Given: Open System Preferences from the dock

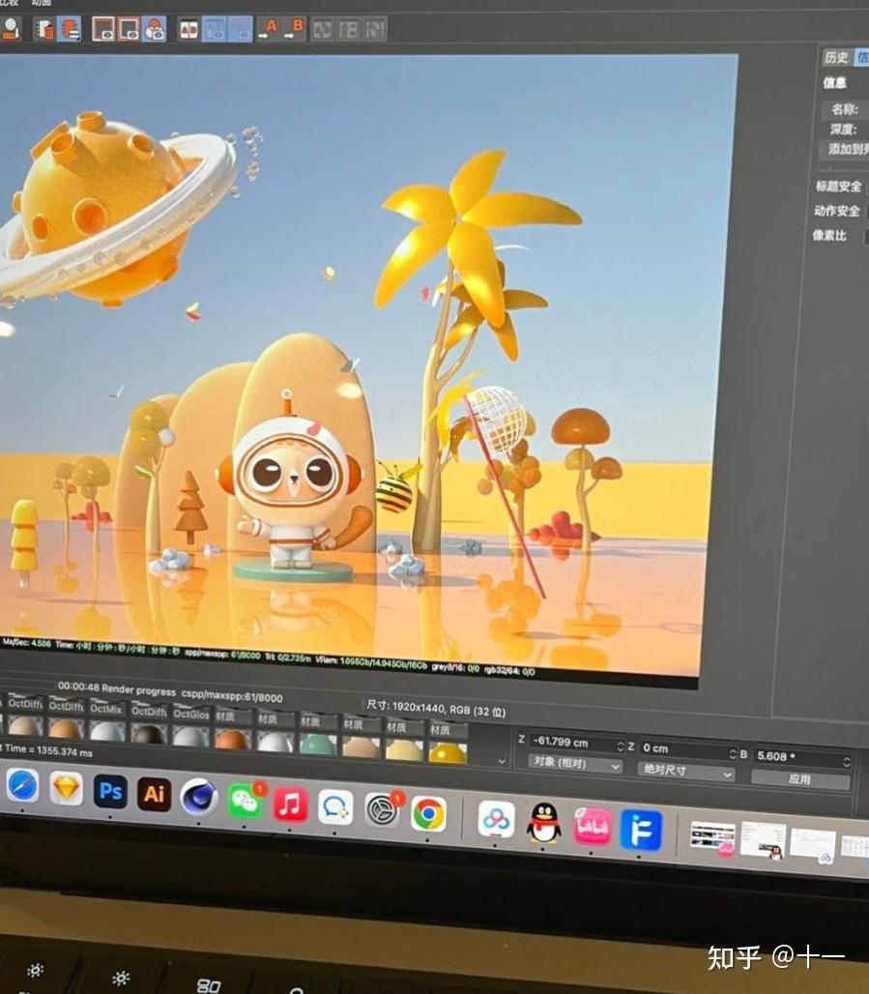Looking at the screenshot, I should [x=382, y=811].
